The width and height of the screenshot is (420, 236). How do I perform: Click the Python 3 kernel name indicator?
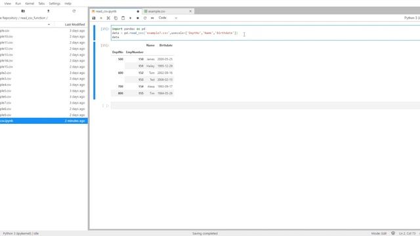411,18
